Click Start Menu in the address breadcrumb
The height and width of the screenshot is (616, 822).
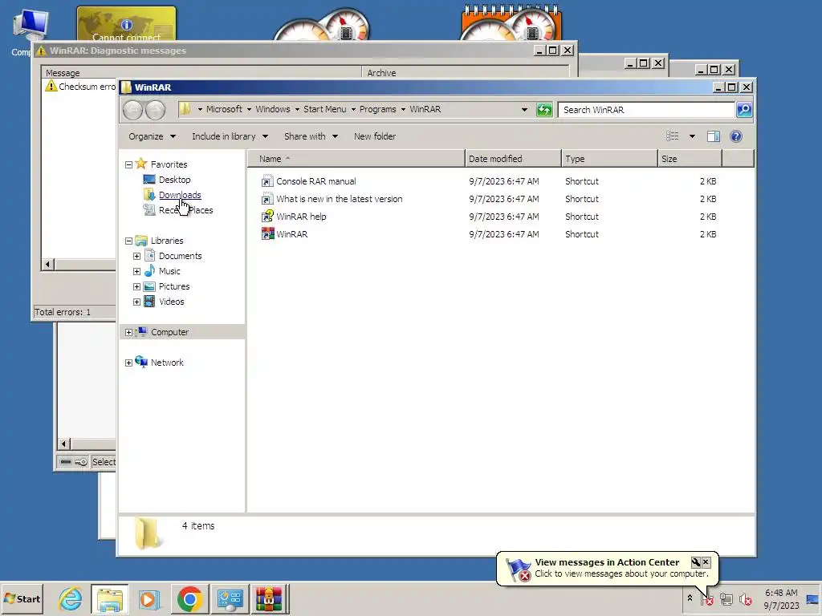[324, 109]
